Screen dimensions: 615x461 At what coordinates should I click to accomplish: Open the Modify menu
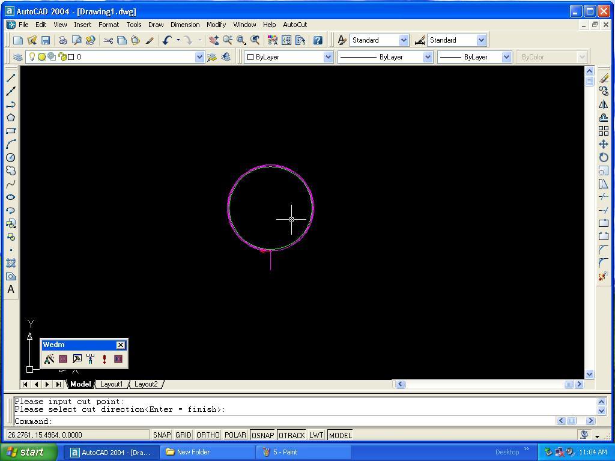tap(216, 25)
